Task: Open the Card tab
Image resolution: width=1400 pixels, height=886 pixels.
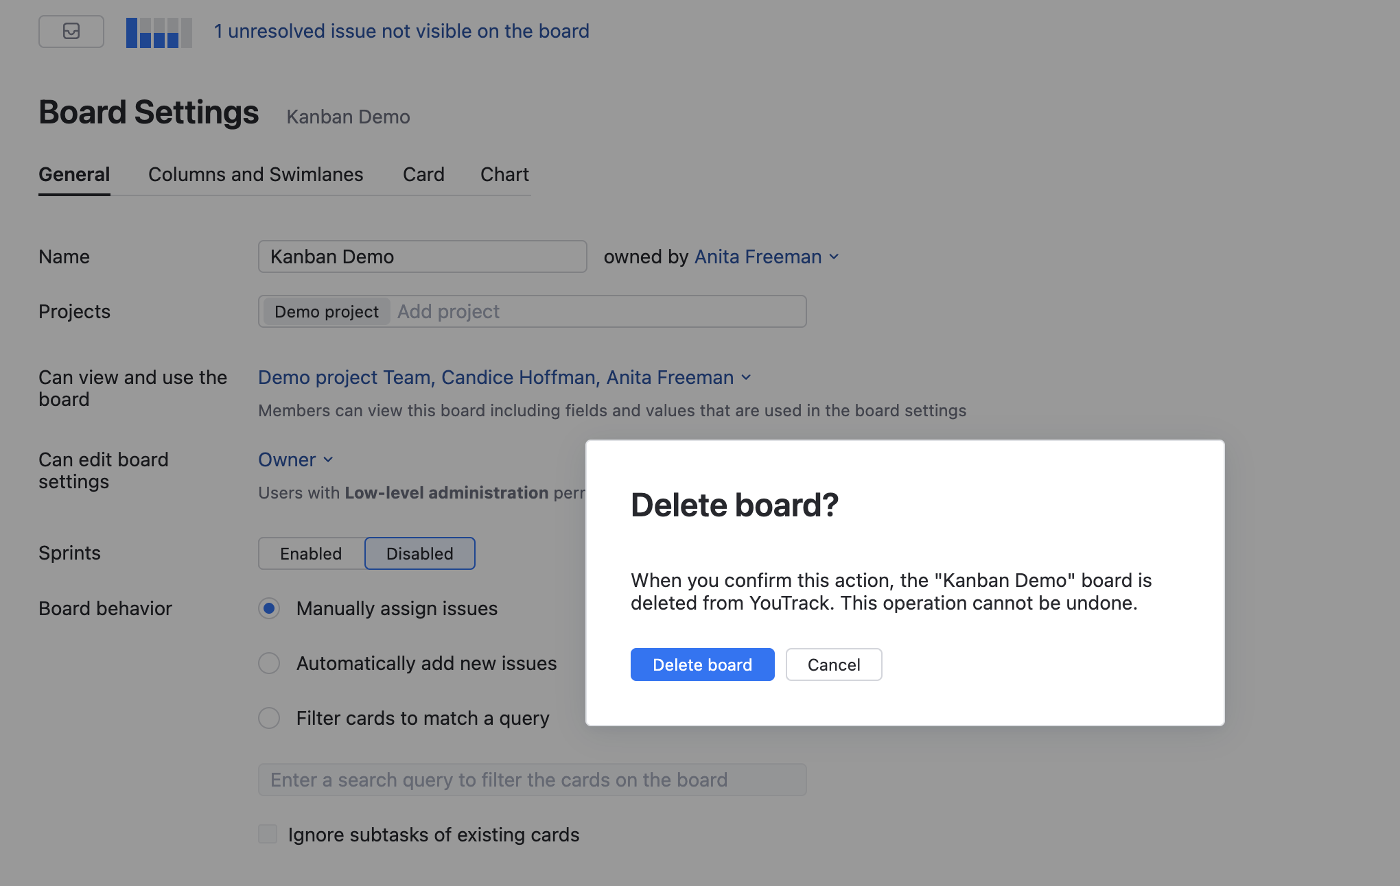Action: [423, 175]
